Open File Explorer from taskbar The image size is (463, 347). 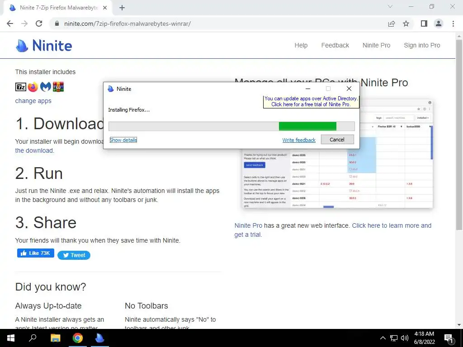(55, 338)
